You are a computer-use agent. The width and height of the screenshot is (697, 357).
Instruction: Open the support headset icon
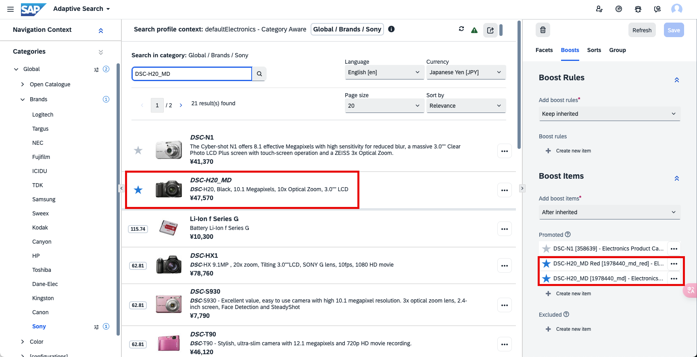(x=638, y=9)
